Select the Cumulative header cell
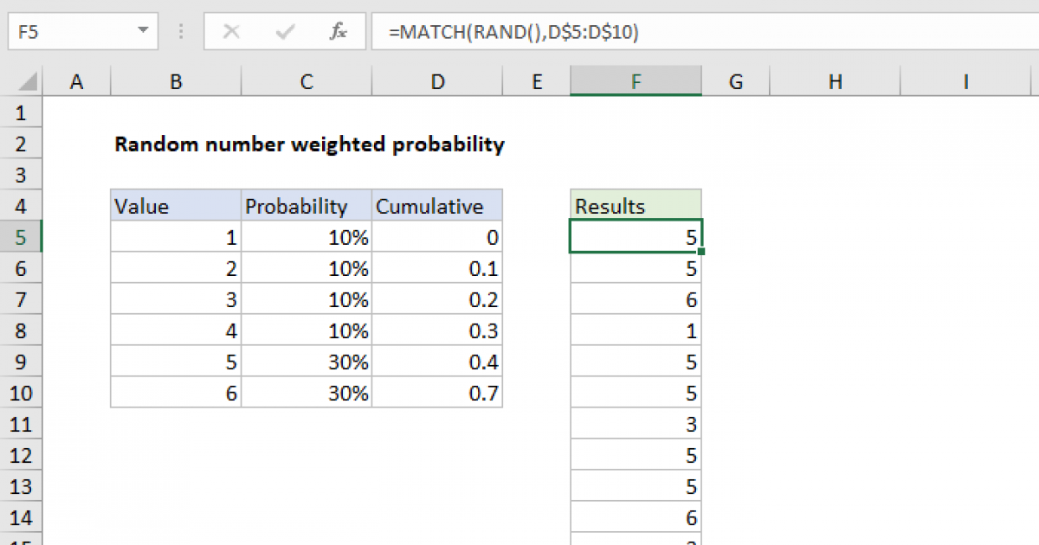The height and width of the screenshot is (545, 1039). pos(437,206)
